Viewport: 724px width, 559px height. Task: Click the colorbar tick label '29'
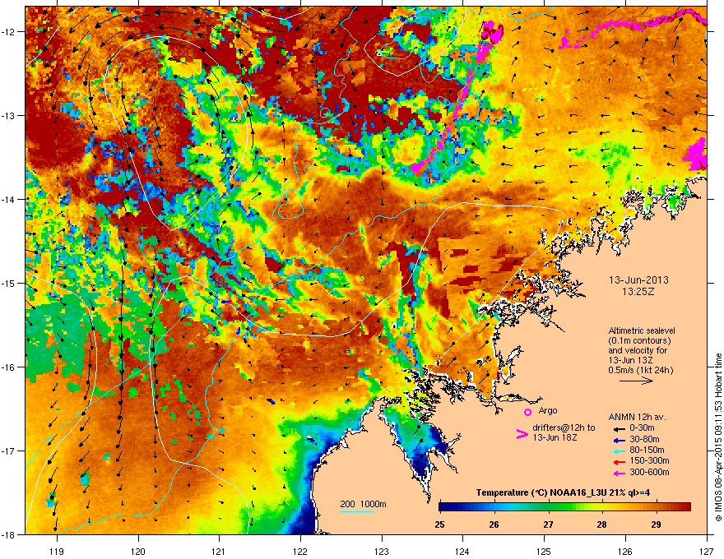(656, 524)
